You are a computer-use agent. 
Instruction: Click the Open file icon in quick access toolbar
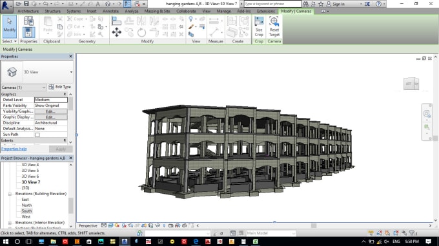coord(19,4)
